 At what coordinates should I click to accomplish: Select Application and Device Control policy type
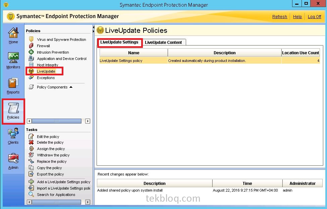(x=61, y=59)
